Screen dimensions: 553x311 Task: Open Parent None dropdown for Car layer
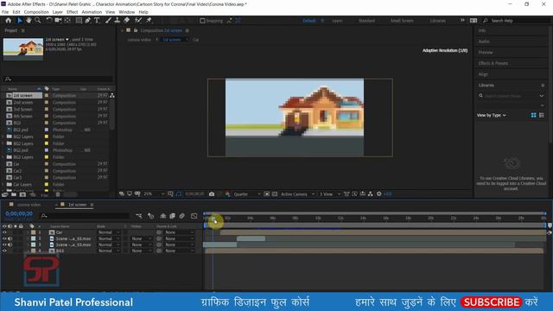pyautogui.click(x=180, y=232)
